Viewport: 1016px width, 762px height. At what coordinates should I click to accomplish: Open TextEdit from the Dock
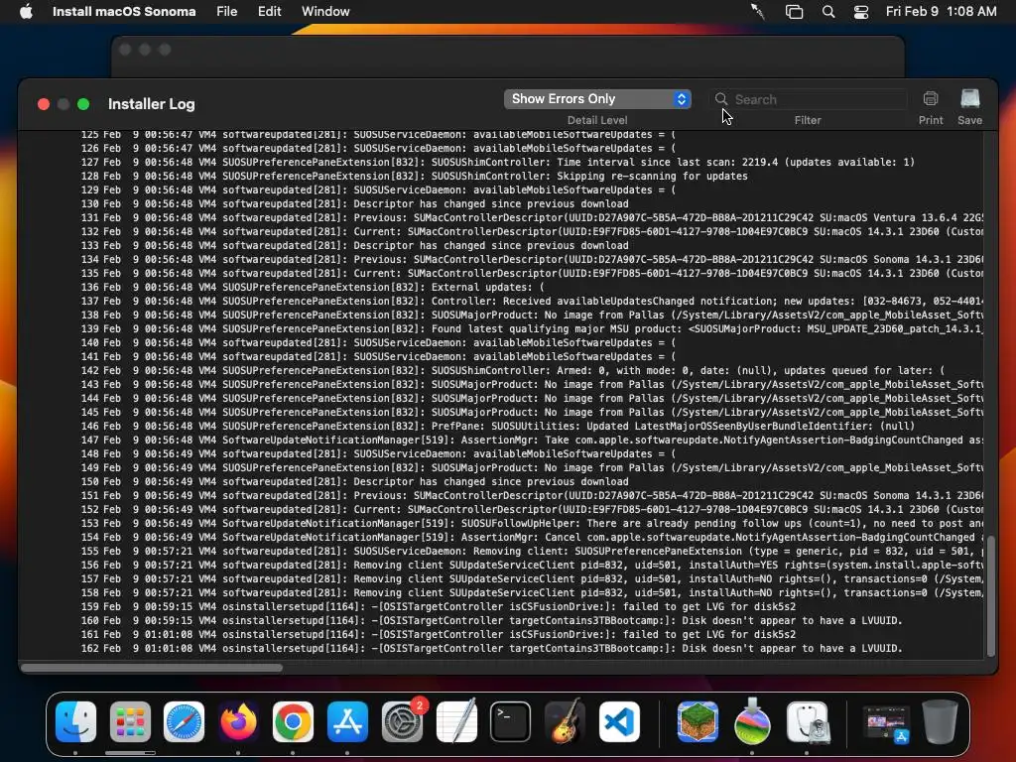point(456,721)
